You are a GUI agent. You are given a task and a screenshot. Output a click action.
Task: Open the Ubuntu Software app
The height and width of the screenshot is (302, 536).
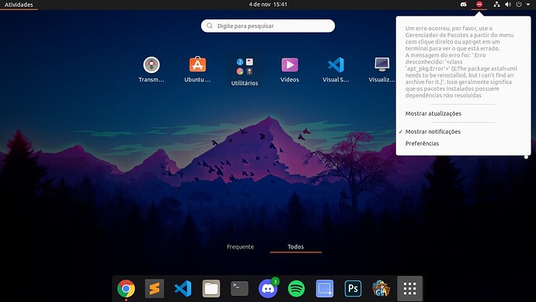tap(197, 69)
